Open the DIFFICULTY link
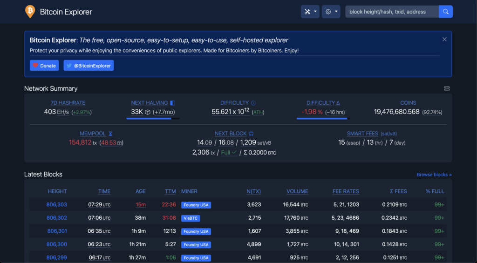 click(x=235, y=103)
